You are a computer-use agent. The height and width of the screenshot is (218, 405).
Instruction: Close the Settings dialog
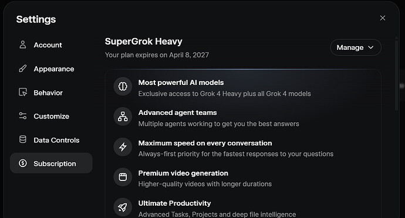383,18
